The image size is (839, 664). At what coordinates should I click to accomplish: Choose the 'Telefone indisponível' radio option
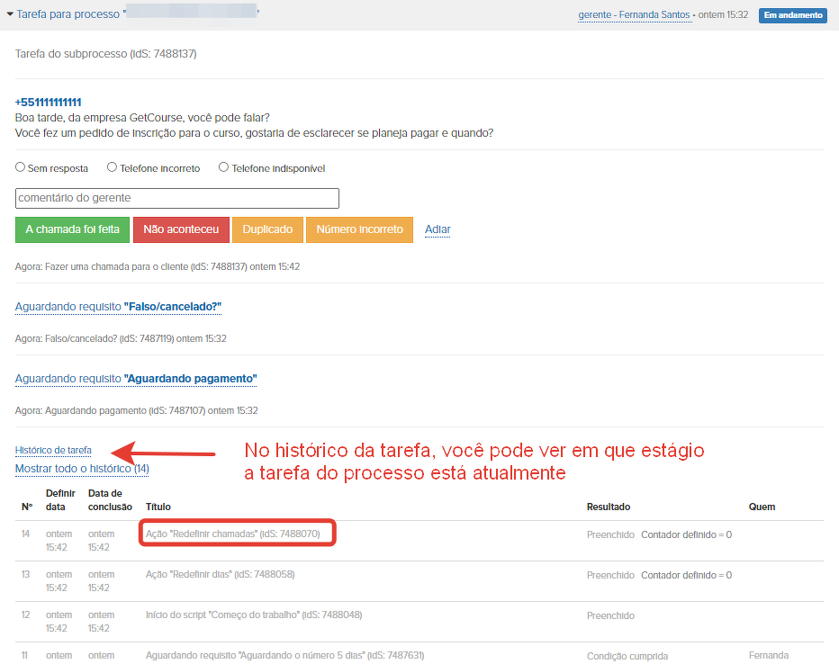tap(222, 167)
